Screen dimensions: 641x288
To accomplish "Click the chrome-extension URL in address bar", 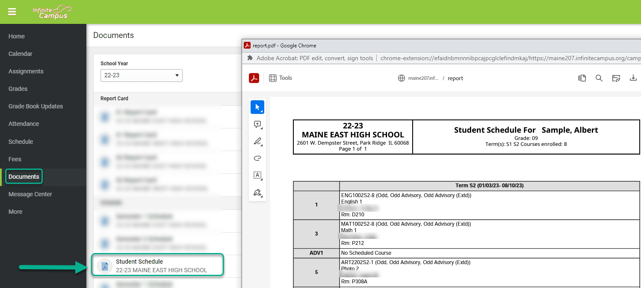I will coord(511,58).
